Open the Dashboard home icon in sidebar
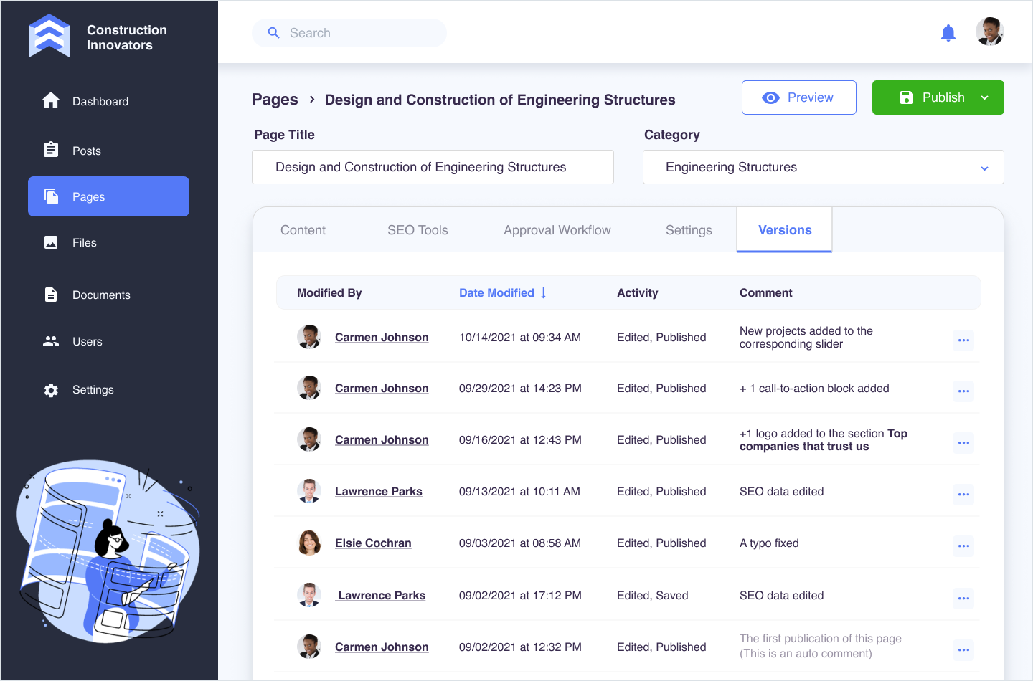Screen dimensions: 1033x681 [51, 101]
